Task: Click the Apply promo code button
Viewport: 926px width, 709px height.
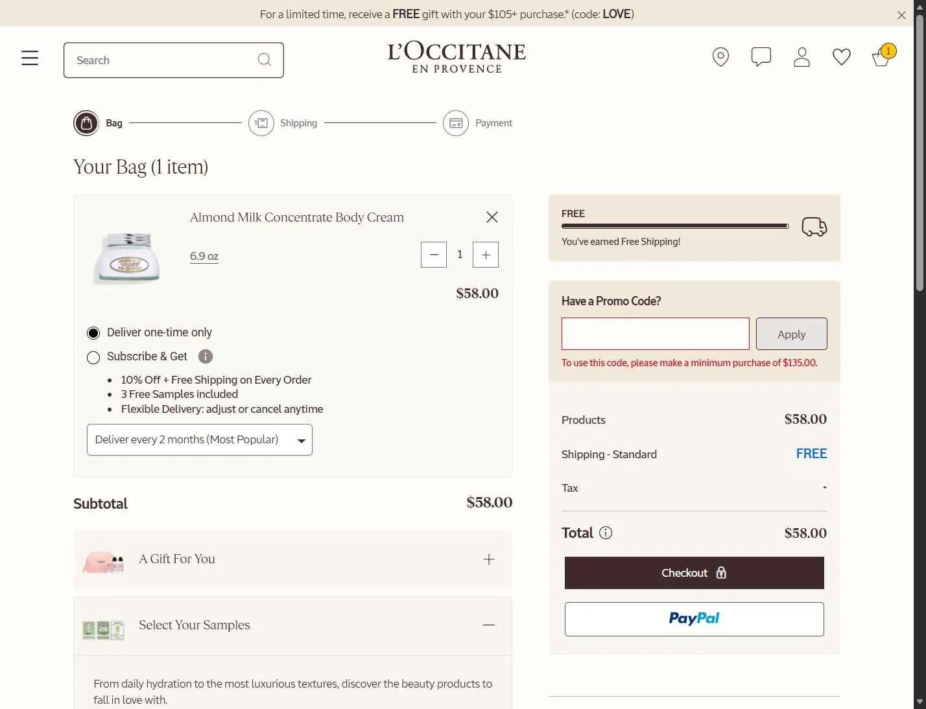Action: tap(792, 334)
